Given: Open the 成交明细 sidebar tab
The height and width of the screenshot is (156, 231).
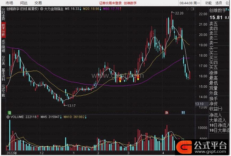Looking at the screenshot, I should (3, 46).
